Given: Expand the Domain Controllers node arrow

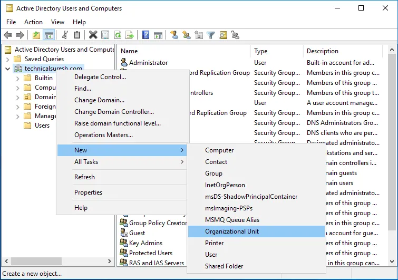Looking at the screenshot, I should [x=17, y=98].
